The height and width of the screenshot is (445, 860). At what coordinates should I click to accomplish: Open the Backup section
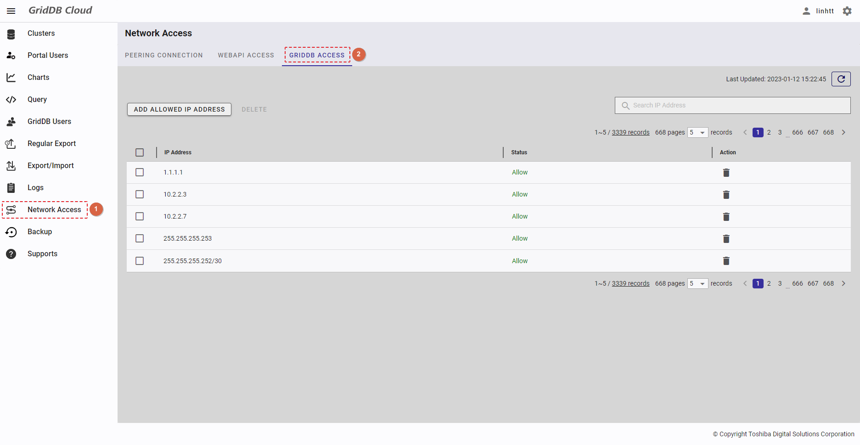coord(39,232)
